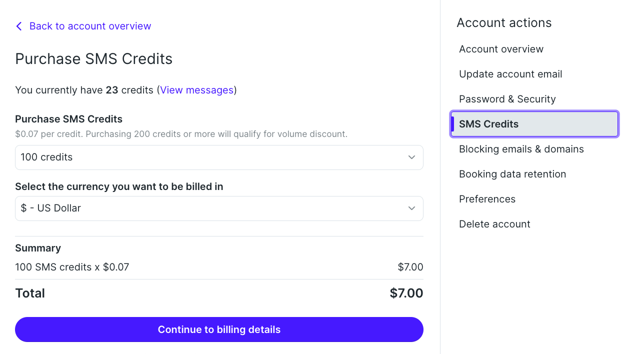The width and height of the screenshot is (627, 354).
Task: Click 'Delete account' option
Action: pyautogui.click(x=494, y=224)
